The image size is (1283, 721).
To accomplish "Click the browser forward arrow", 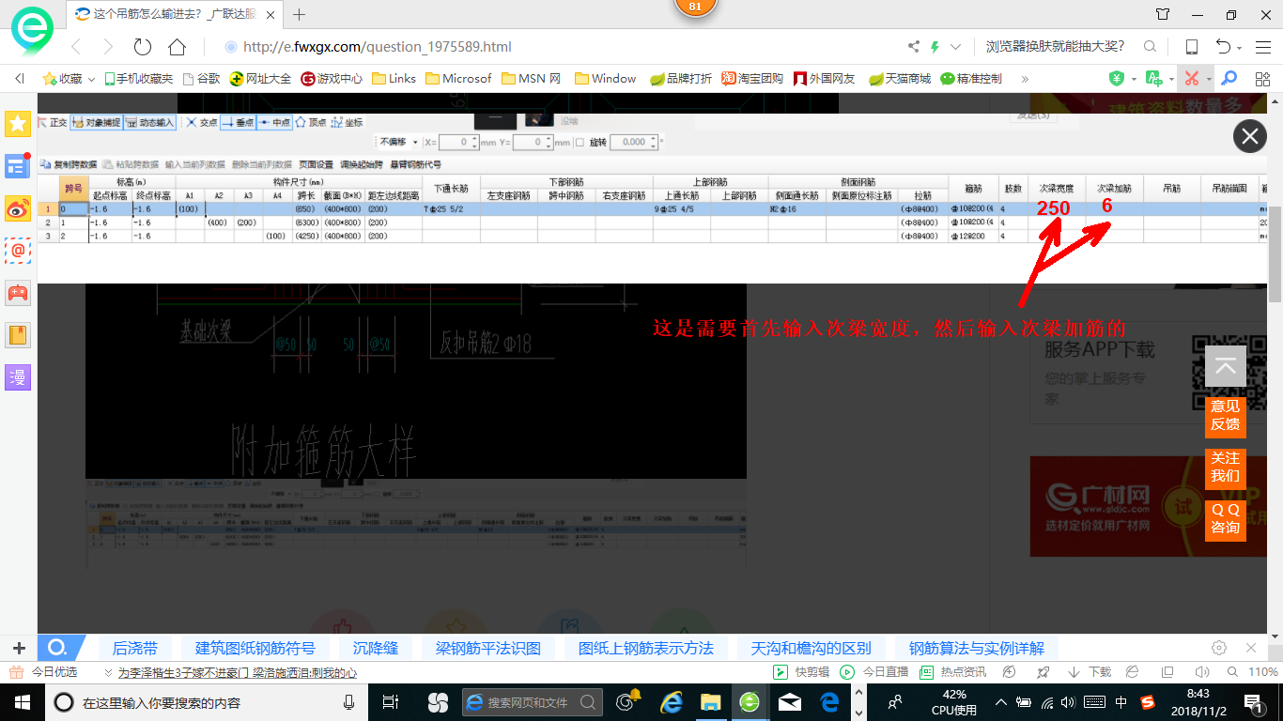I will (108, 47).
